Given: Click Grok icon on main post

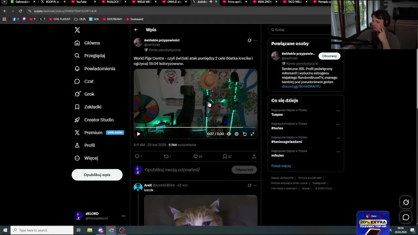Looking at the screenshot, I should [249, 40].
